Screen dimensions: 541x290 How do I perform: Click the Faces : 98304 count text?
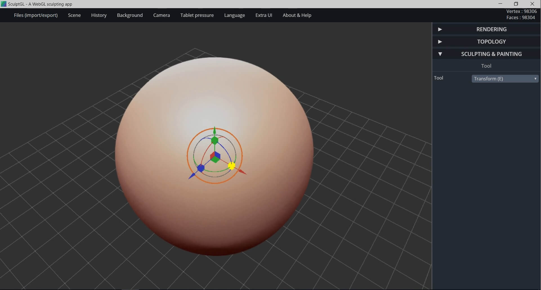coord(520,17)
